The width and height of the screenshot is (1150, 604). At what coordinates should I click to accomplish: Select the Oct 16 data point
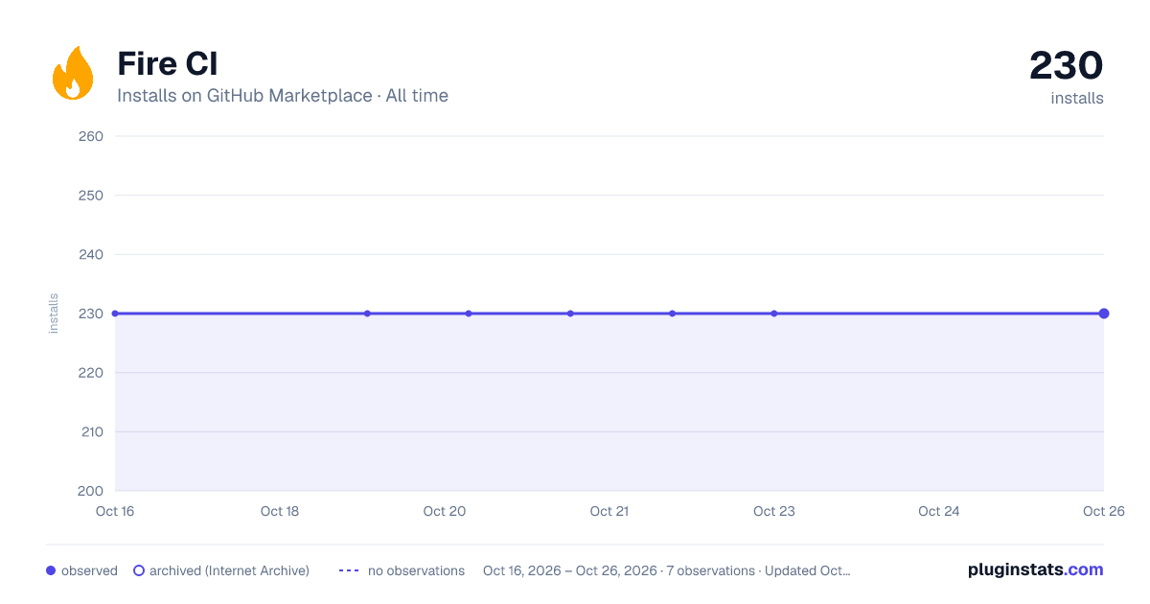(115, 314)
